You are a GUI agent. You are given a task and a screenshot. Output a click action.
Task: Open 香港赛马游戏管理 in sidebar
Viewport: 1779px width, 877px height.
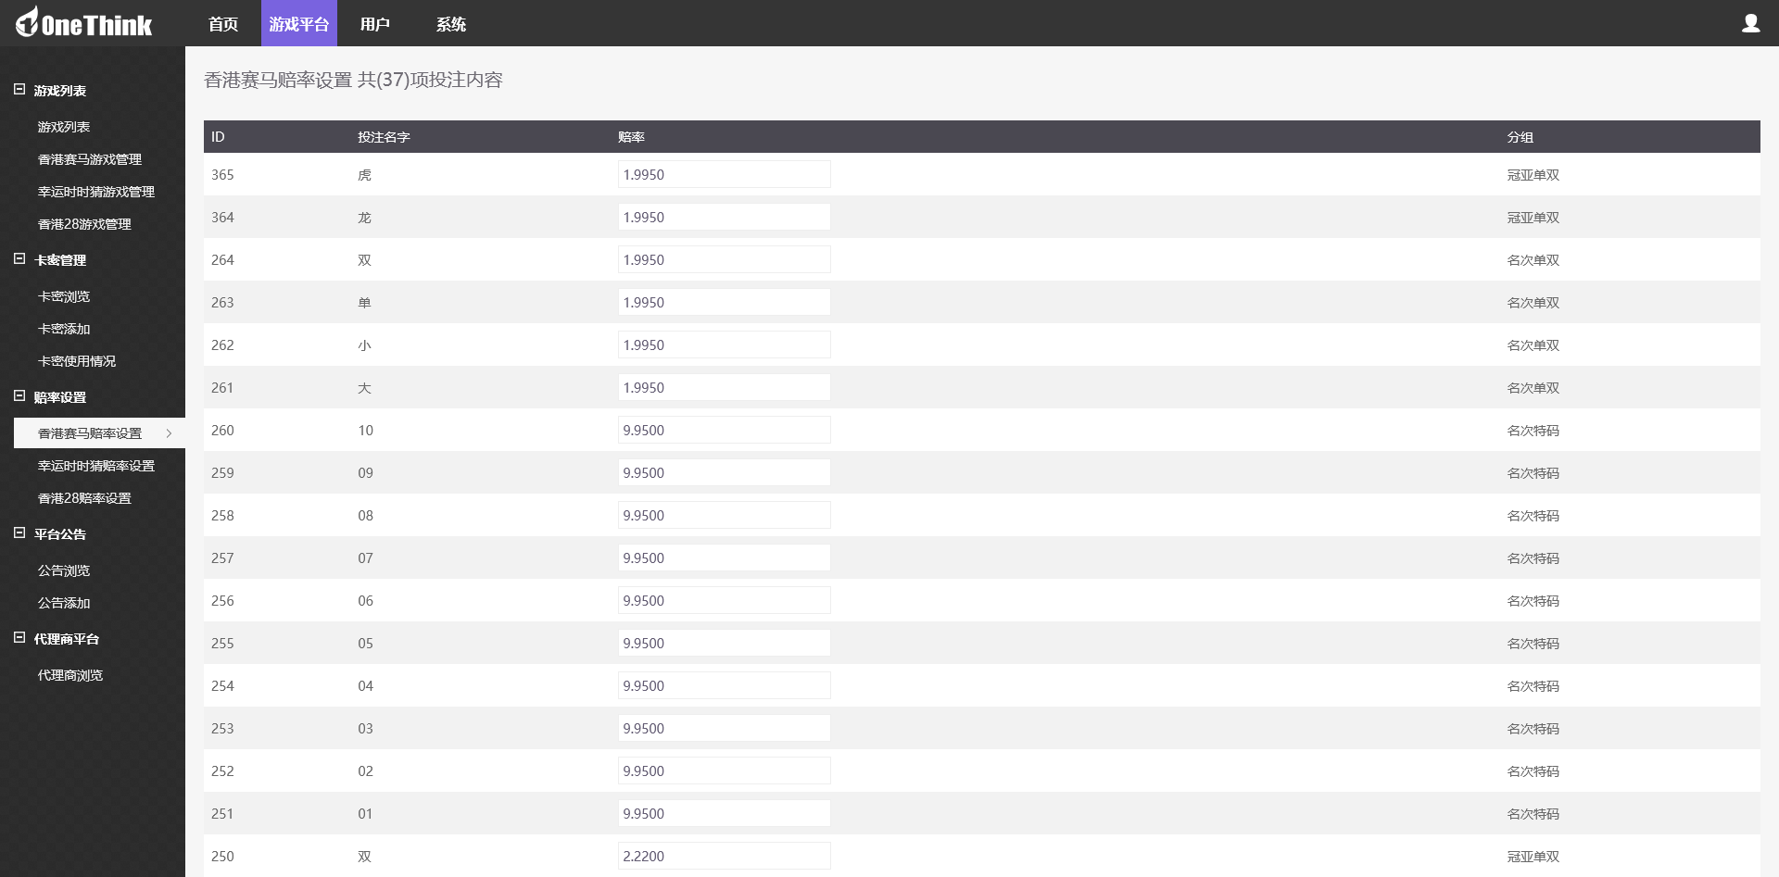point(90,159)
